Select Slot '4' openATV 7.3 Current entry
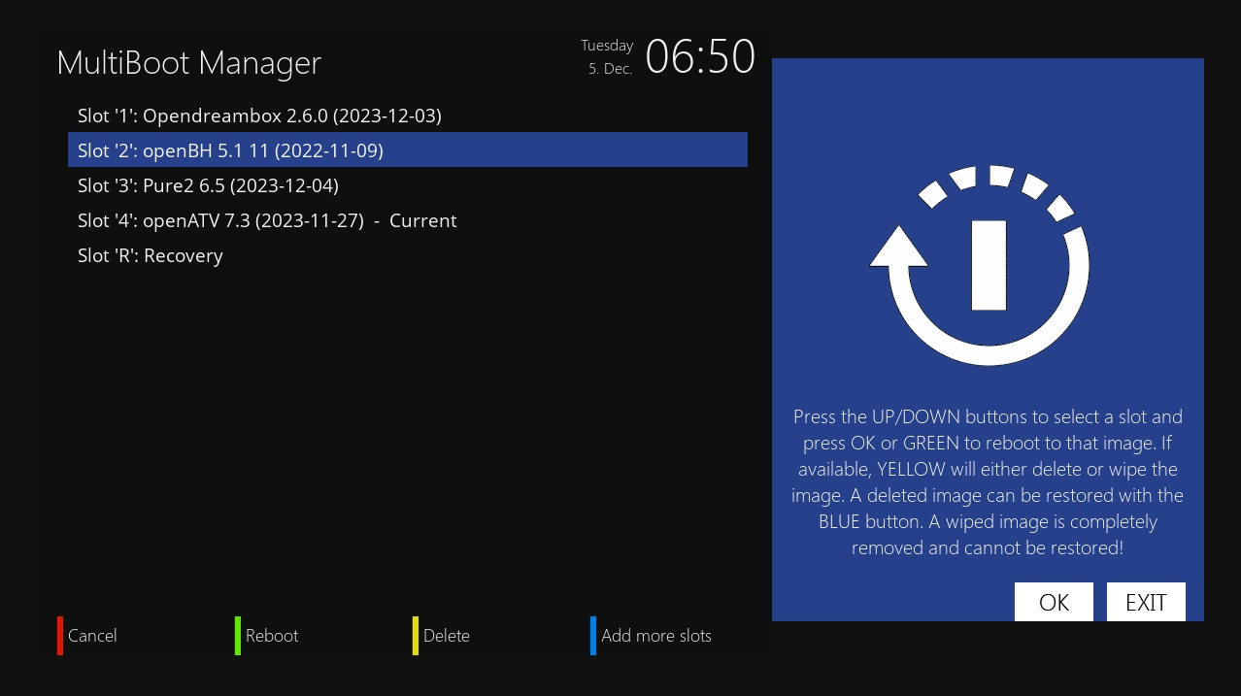 [408, 220]
